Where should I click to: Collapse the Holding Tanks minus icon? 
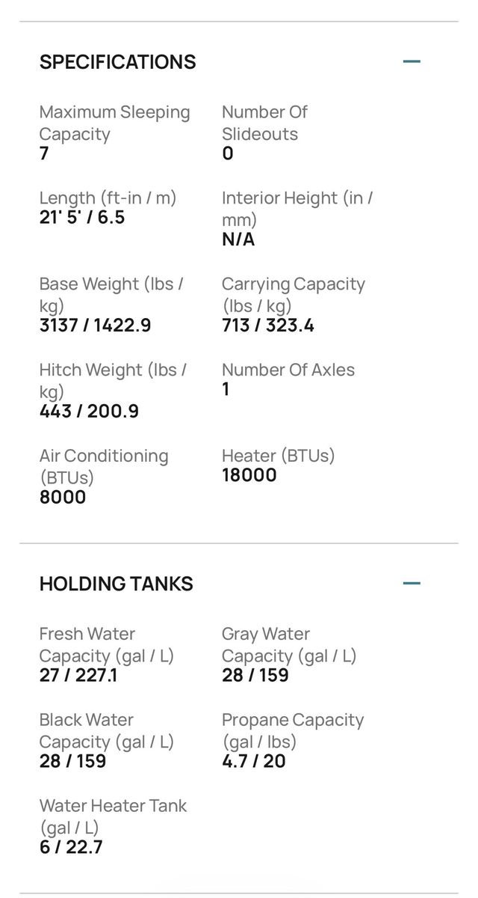tap(412, 583)
